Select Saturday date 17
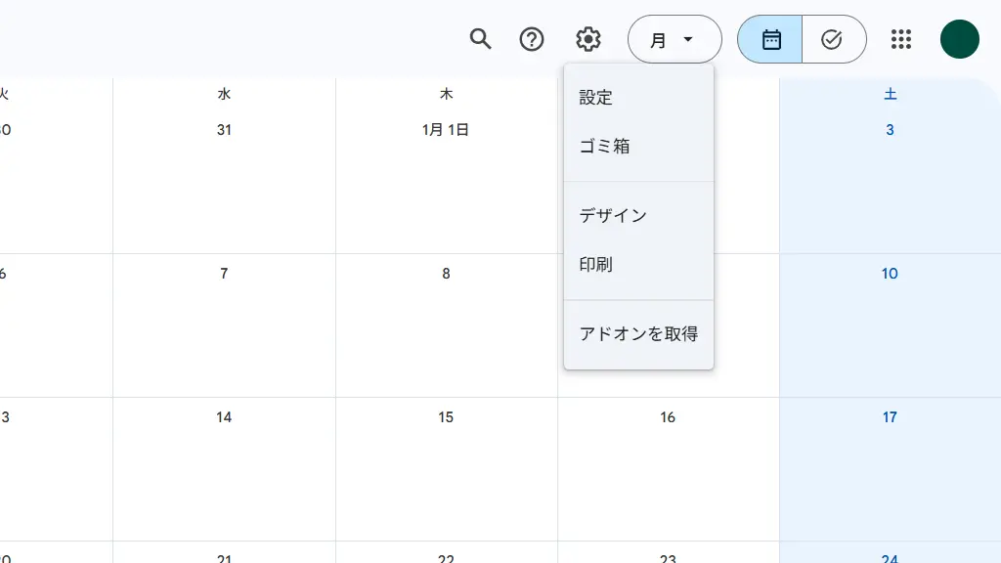Viewport: 1001px width, 563px height. tap(890, 417)
